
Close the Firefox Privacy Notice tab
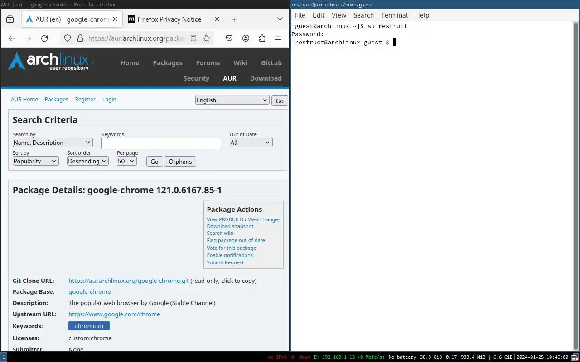(x=217, y=19)
